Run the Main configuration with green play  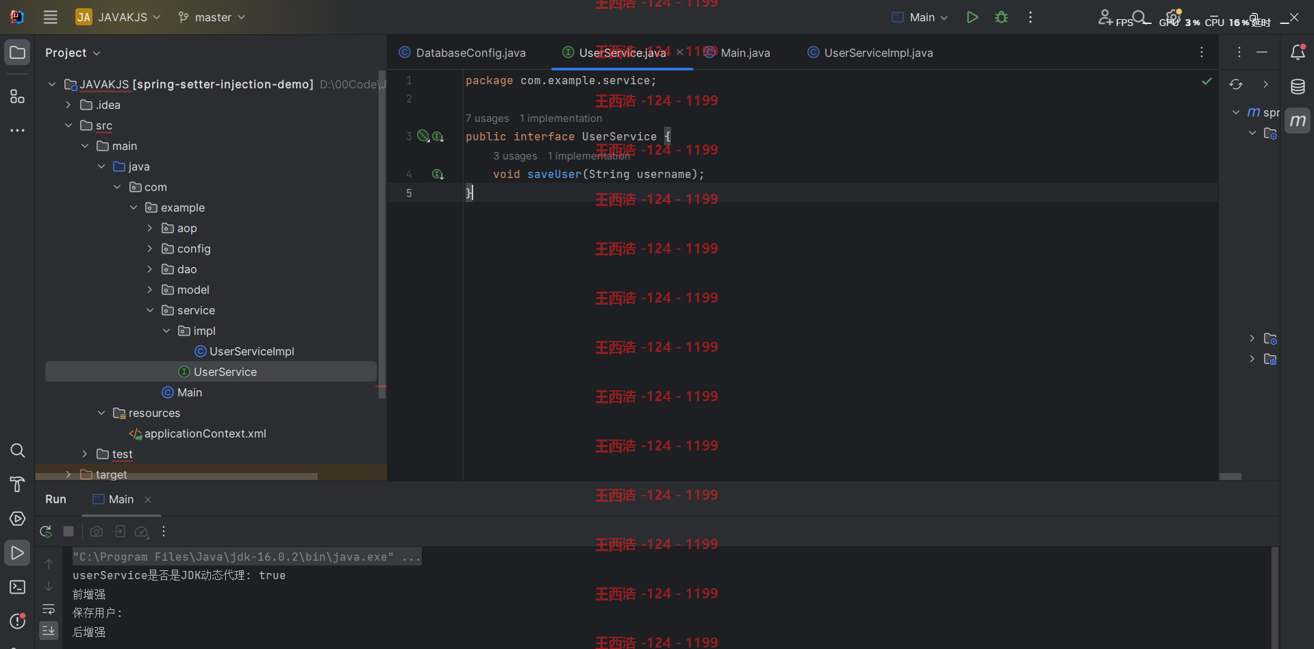pos(972,17)
